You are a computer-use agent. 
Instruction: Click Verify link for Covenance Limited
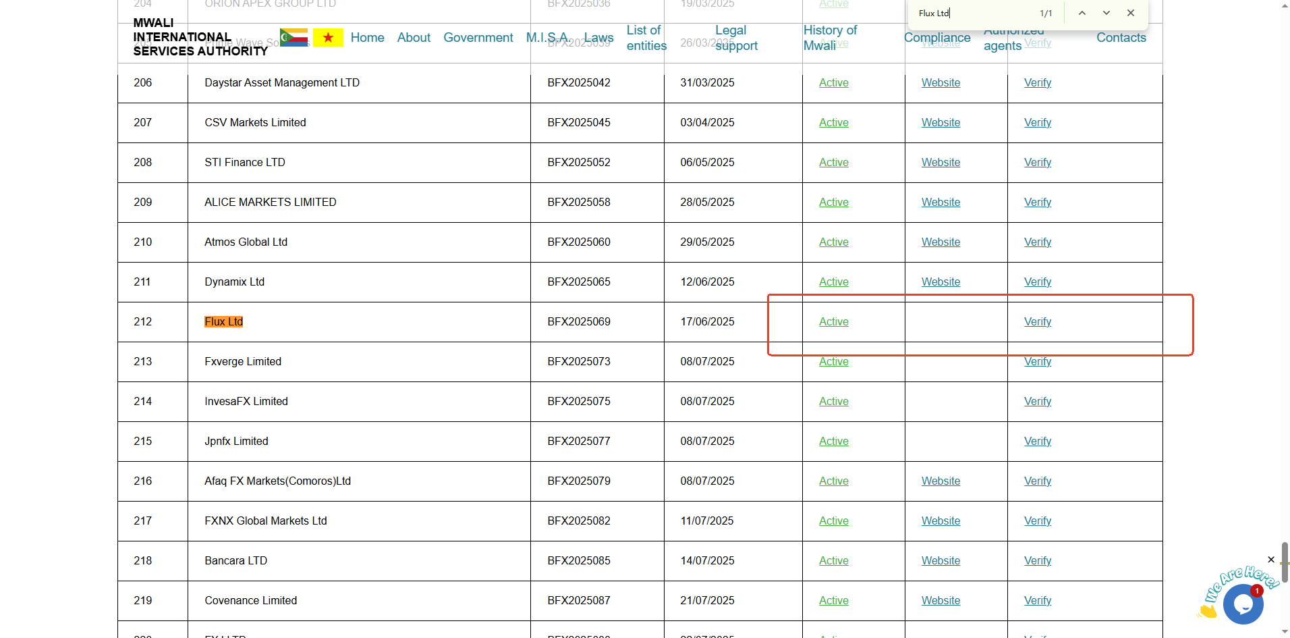1037,601
